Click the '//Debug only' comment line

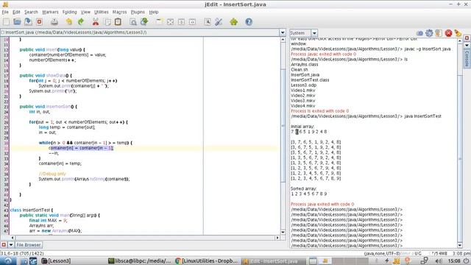(52, 174)
